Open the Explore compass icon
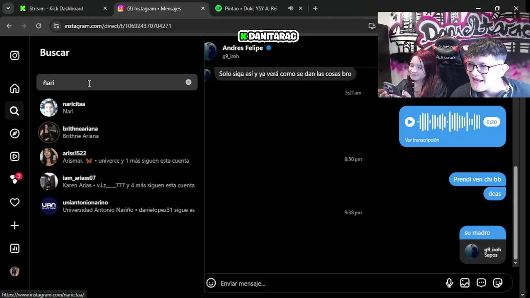 click(x=14, y=133)
